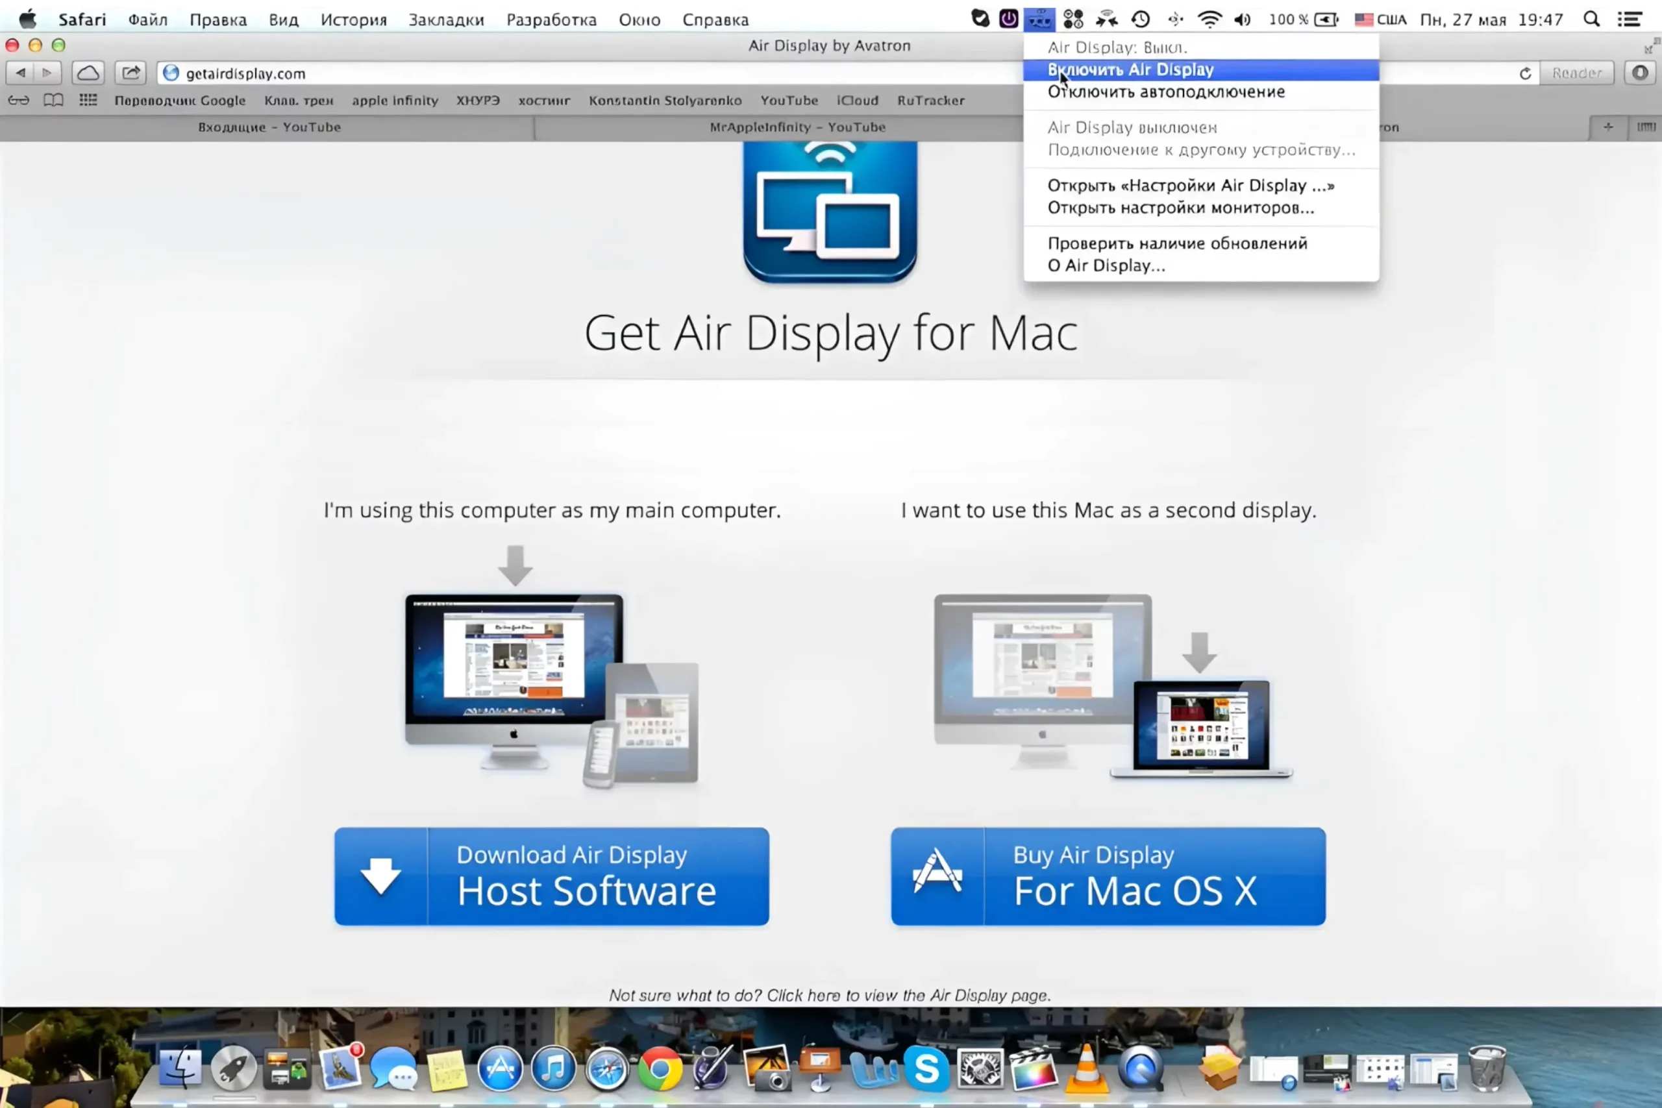Open the Time Machine menu bar icon

[x=1141, y=19]
